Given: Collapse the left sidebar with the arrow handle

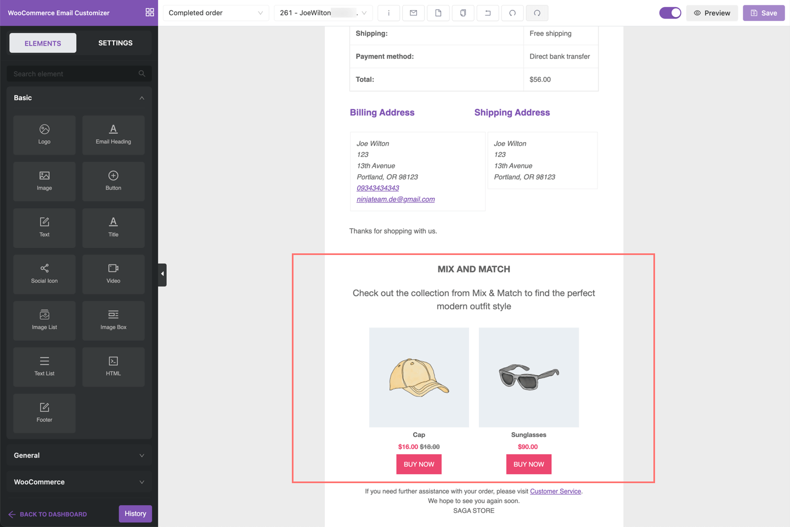Looking at the screenshot, I should [162, 273].
